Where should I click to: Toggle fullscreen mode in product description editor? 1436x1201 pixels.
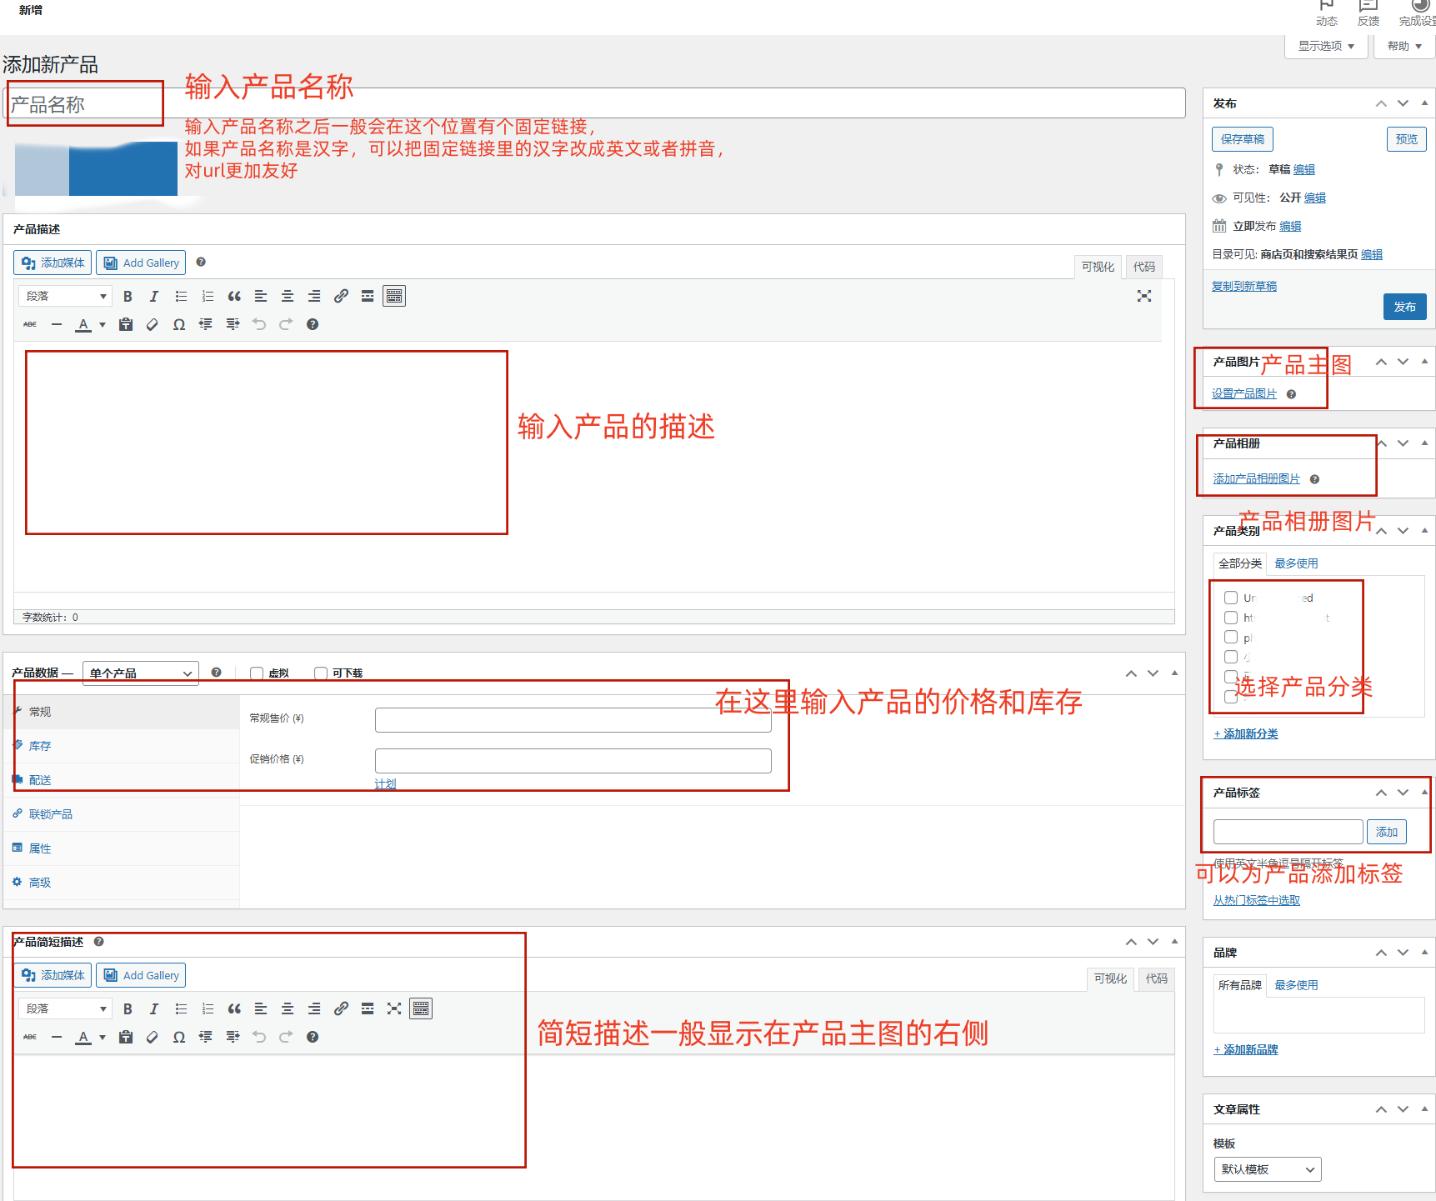(1144, 297)
